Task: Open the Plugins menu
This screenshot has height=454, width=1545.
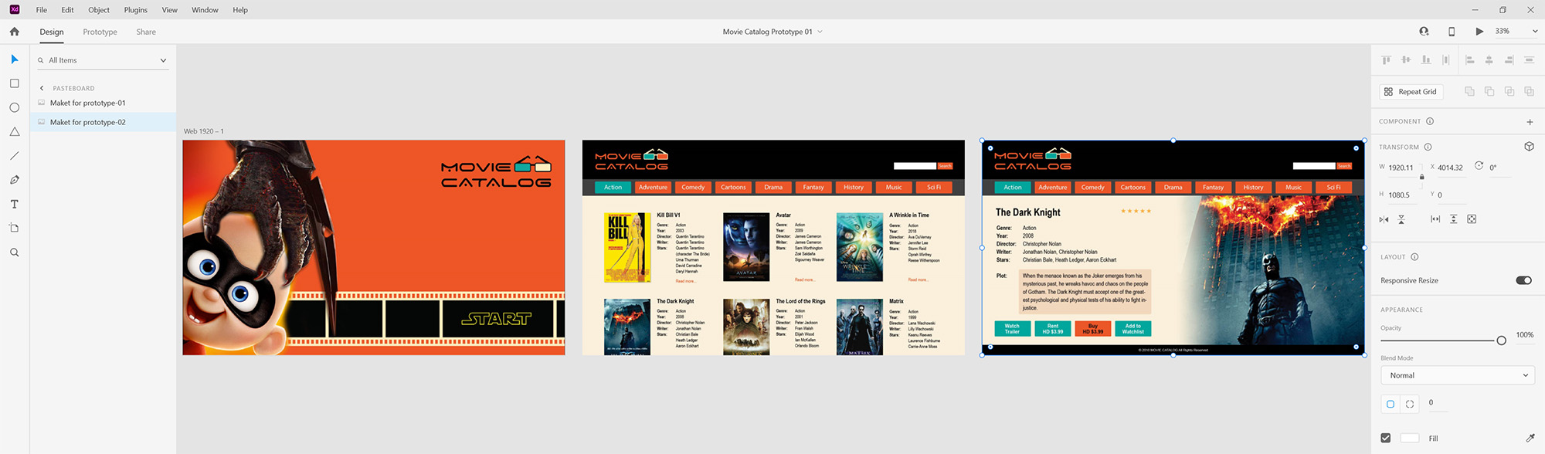Action: [135, 10]
